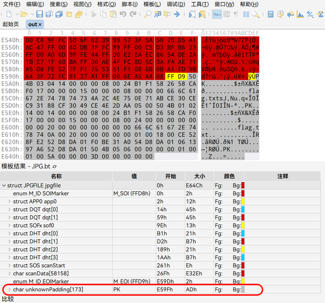Click the 开始 column header
This screenshot has width=325, height=303.
click(170, 176)
